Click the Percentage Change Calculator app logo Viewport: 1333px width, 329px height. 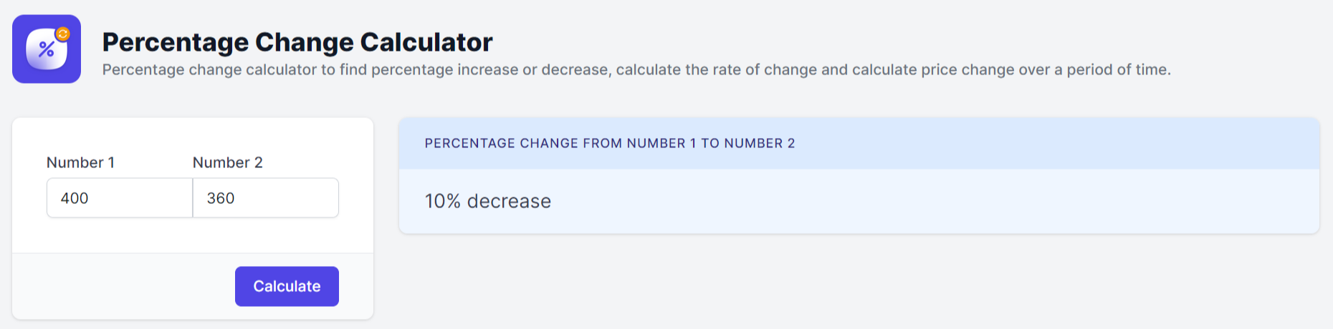click(47, 49)
